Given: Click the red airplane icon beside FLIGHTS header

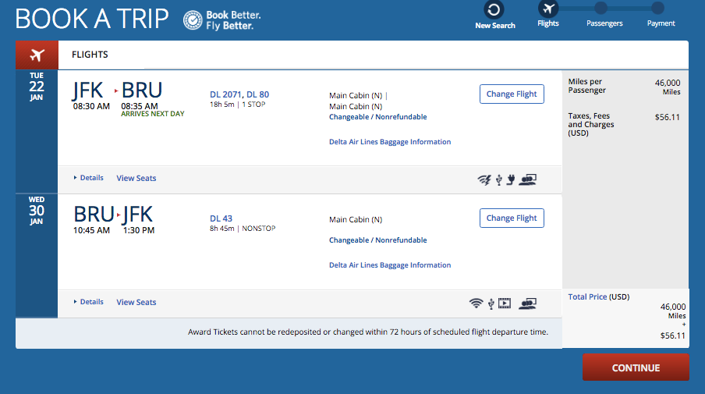Looking at the screenshot, I should tap(37, 55).
